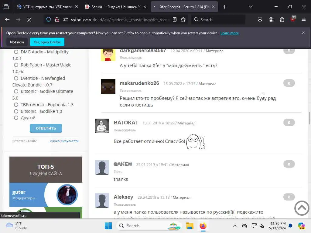
Task: Click Yes, open Firefox button
Action: 47,42
